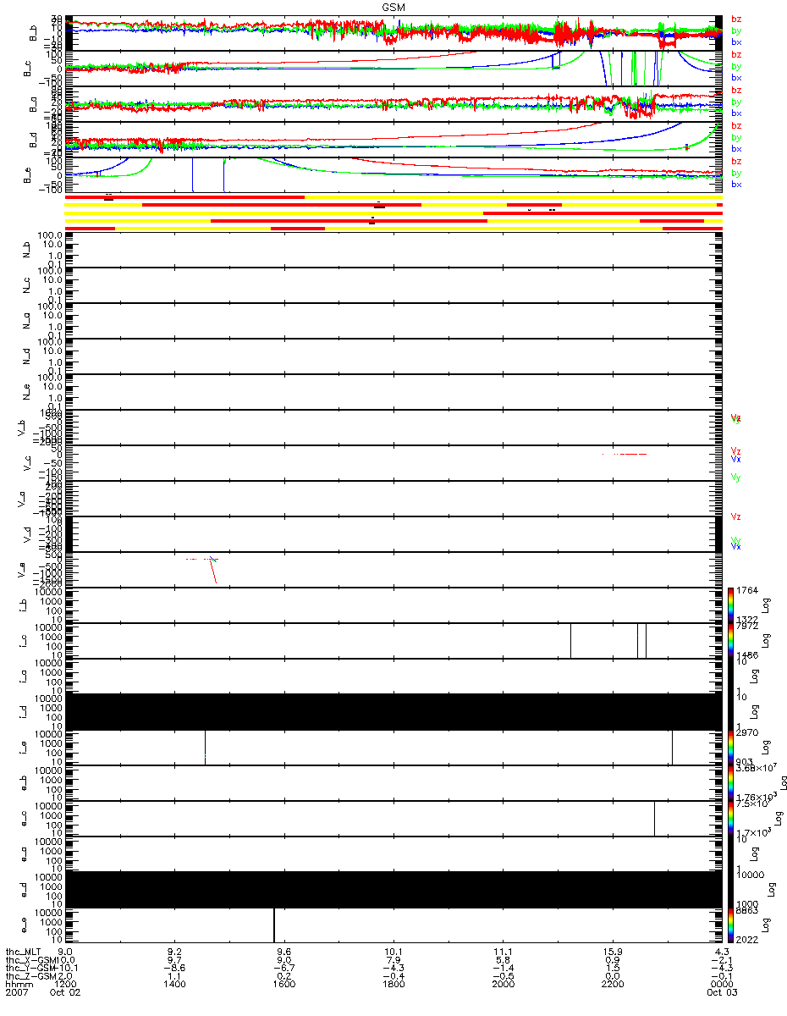
Task: Click the GSM plot title
Action: [x=393, y=7]
